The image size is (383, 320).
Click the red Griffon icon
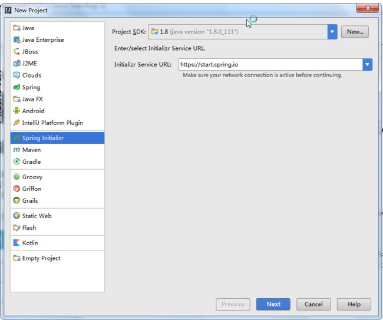pos(16,189)
